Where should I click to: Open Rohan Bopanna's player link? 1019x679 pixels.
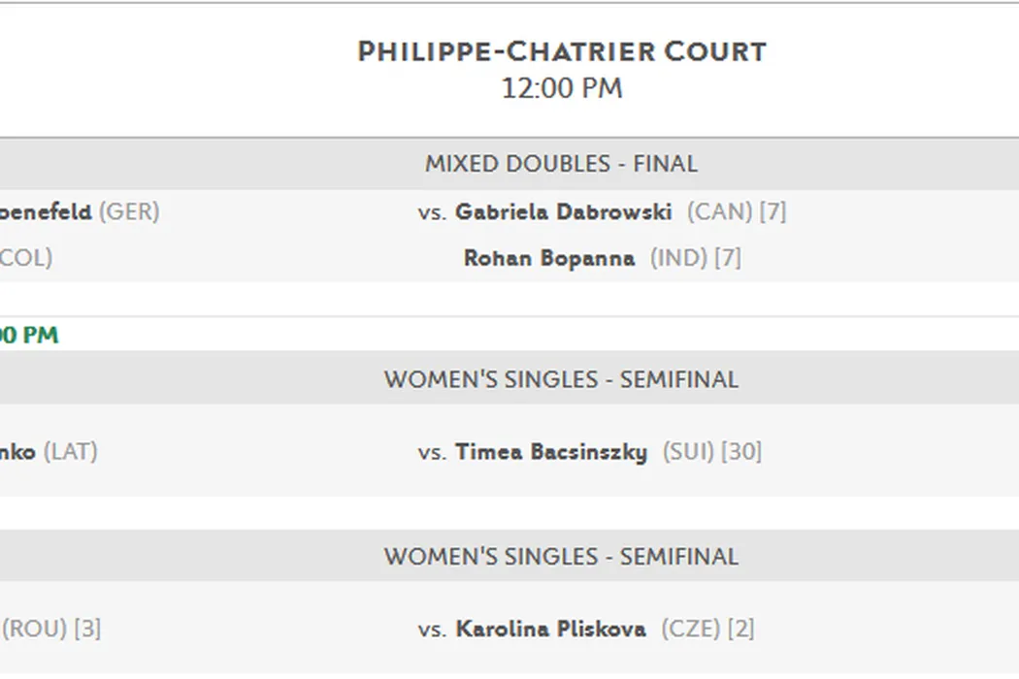pyautogui.click(x=549, y=258)
